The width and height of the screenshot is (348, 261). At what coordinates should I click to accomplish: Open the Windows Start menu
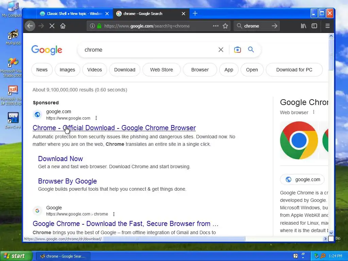[16, 256]
